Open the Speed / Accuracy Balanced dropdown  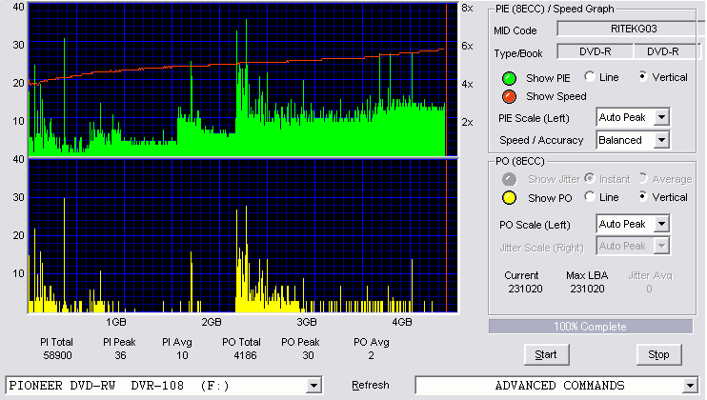pyautogui.click(x=633, y=140)
